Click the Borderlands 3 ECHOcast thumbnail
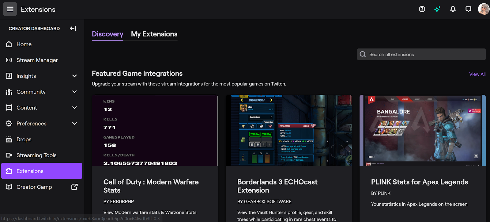The image size is (490, 222). click(289, 130)
